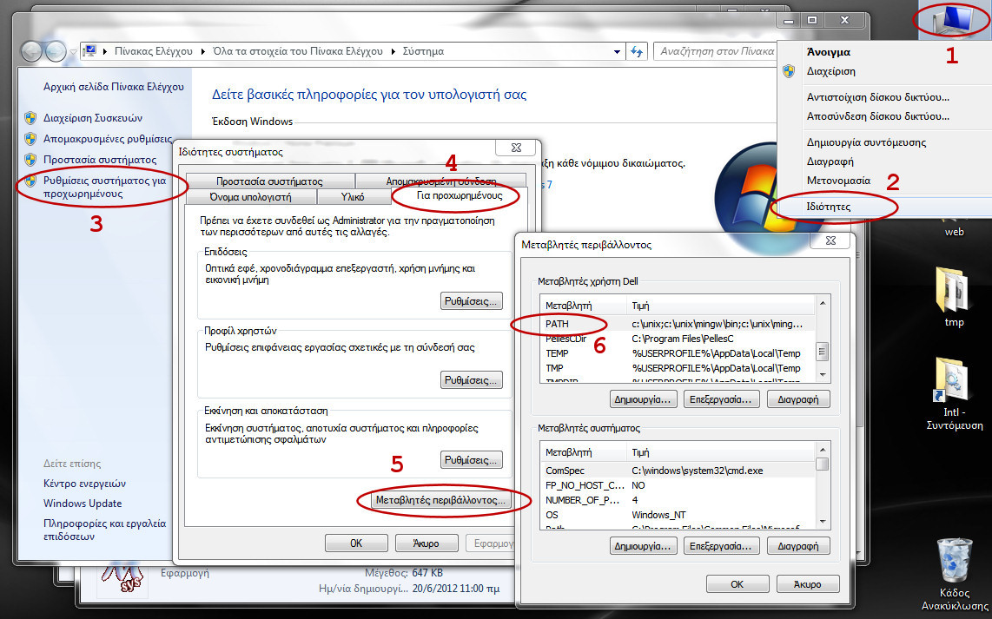The image size is (992, 619).
Task: Select Άνοιγμα in the context menu
Action: [829, 52]
